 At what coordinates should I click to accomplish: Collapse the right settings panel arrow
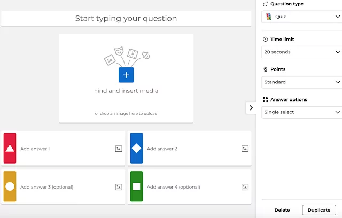pyautogui.click(x=251, y=108)
